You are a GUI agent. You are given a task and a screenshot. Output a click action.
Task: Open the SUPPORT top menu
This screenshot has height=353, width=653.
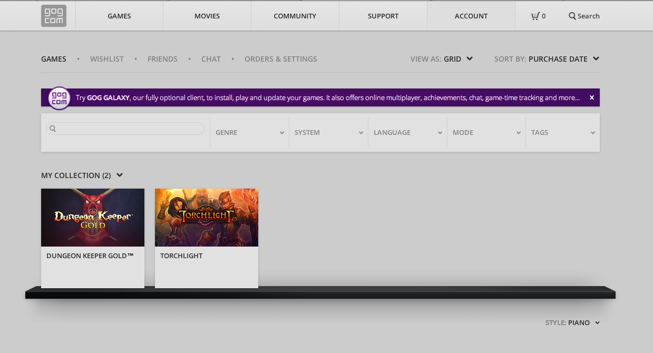(x=383, y=16)
